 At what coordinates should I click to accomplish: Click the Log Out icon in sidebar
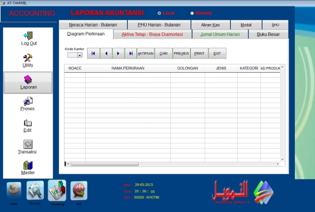coord(28,36)
